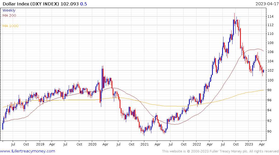The width and height of the screenshot is (279, 155).
Task: Click the 90 price axis label
Action: pos(269,131)
